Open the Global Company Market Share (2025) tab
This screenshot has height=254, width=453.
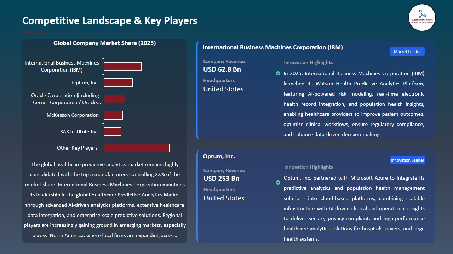105,43
